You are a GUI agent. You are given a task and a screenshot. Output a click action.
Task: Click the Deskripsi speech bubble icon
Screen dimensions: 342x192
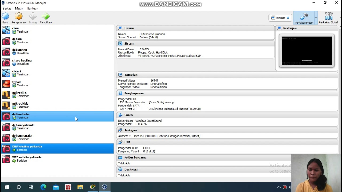point(120,170)
